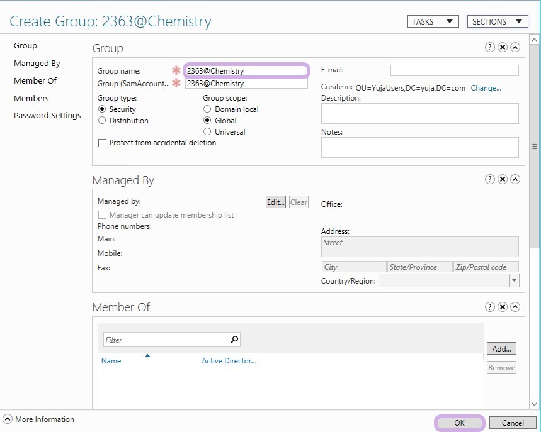Screen dimensions: 541x432
Task: Click the vertical scrollbar down arrow
Action: click(534, 404)
